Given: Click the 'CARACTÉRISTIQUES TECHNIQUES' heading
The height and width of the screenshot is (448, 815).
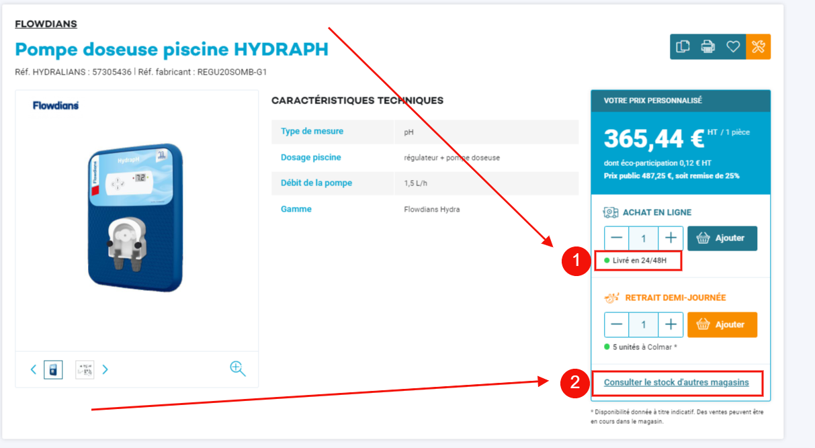Looking at the screenshot, I should [x=357, y=101].
